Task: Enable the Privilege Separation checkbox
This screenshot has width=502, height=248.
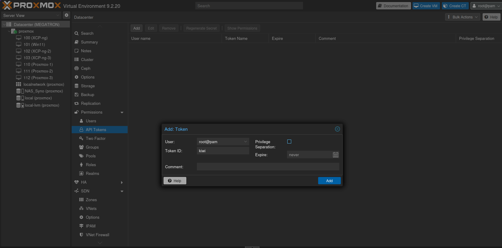Action: click(289, 142)
